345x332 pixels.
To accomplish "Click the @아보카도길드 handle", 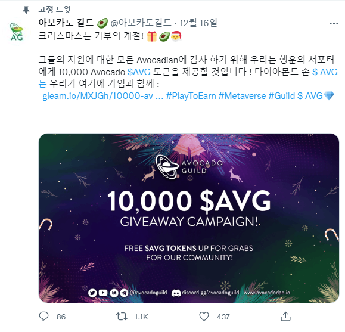I will [141, 23].
